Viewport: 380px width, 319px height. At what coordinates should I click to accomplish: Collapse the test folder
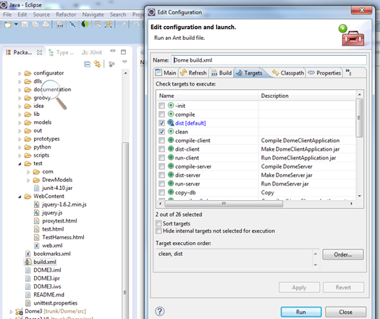20,164
